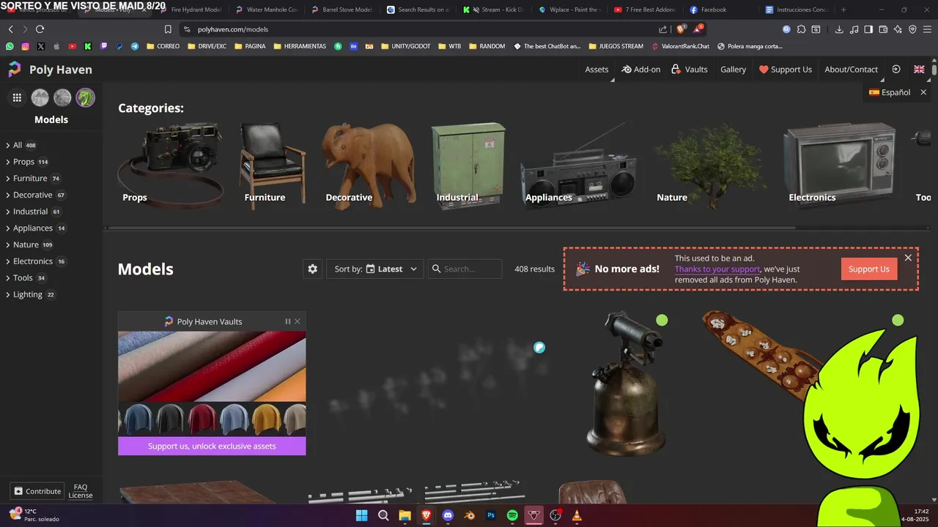Switch to the Water Manhole Cover tab
938x527 pixels.
point(266,10)
